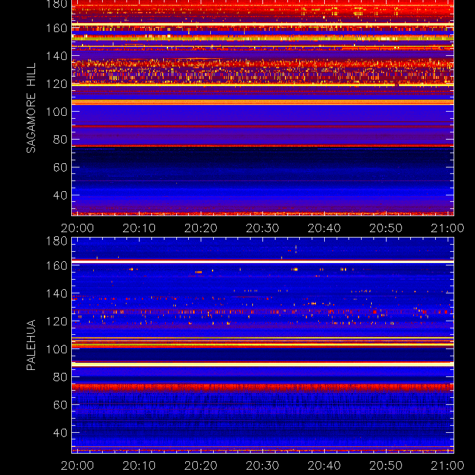Choose frequency label 160 on Palehua axis
The width and height of the screenshot is (475, 475).
[56, 265]
